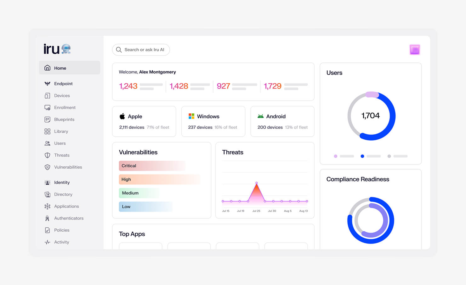
Task: Focus the Search or ask Iru AI field
Action: 141,50
